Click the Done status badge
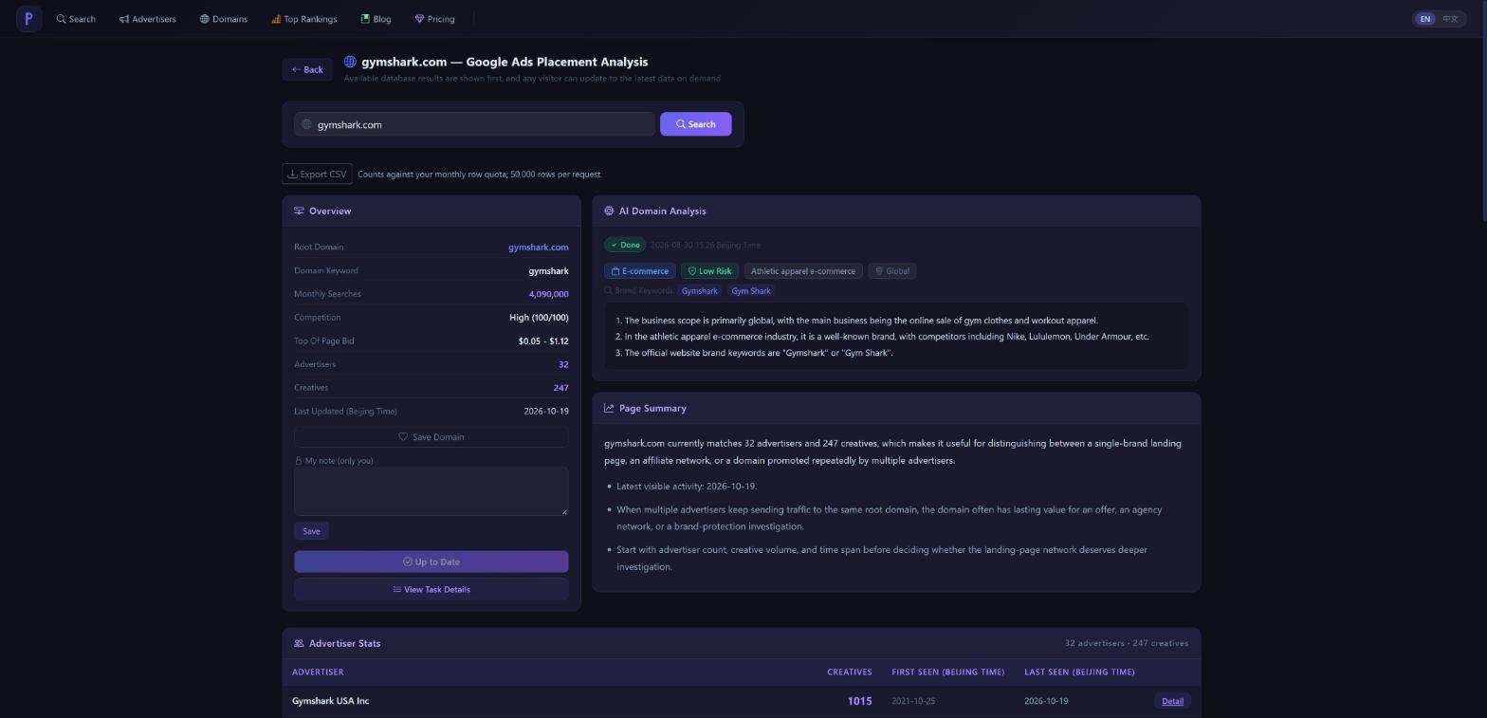Viewport: 1487px width, 718px height. pyautogui.click(x=624, y=245)
